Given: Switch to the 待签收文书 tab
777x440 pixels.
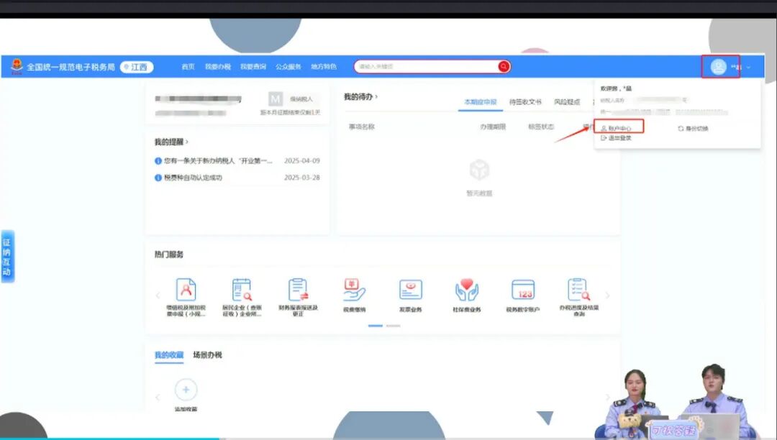Looking at the screenshot, I should [525, 102].
